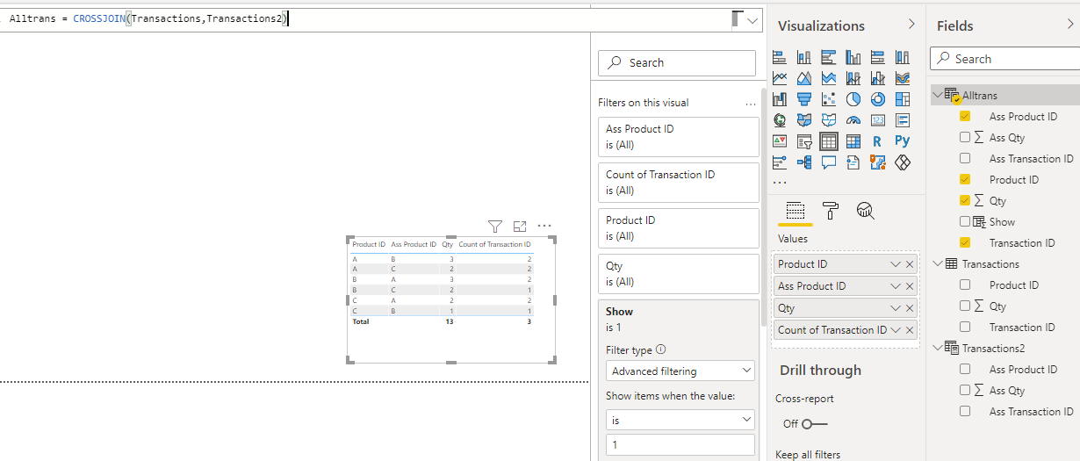Select the line chart visual
The height and width of the screenshot is (461, 1080).
[780, 78]
